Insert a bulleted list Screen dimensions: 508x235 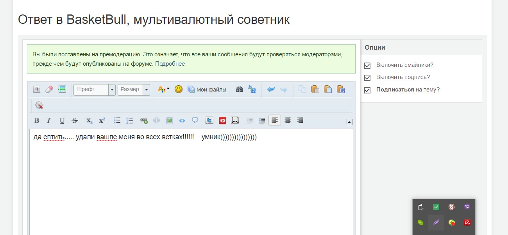pyautogui.click(x=117, y=120)
